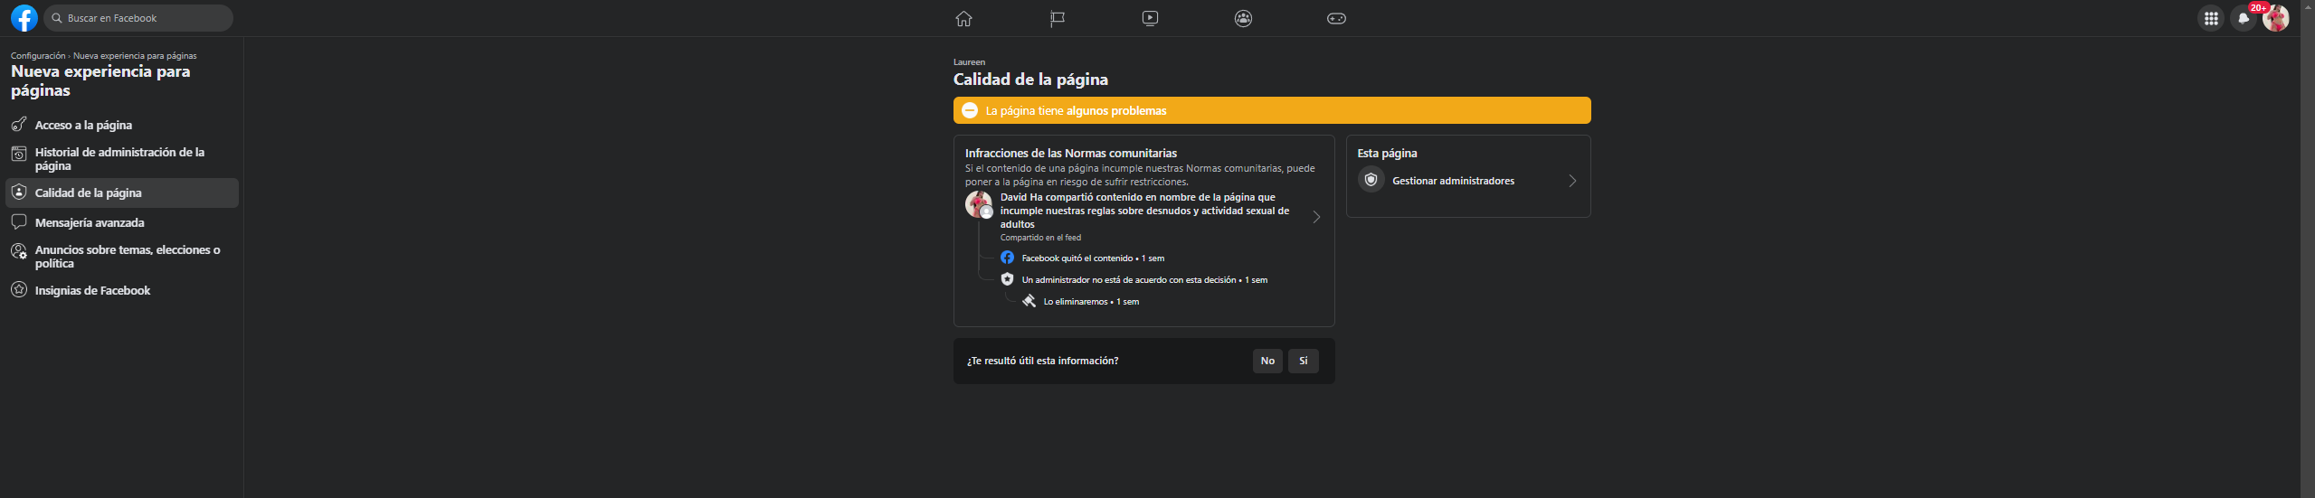The image size is (2315, 498).
Task: Click the history icon beside Historial de administración
Action: pos(19,154)
